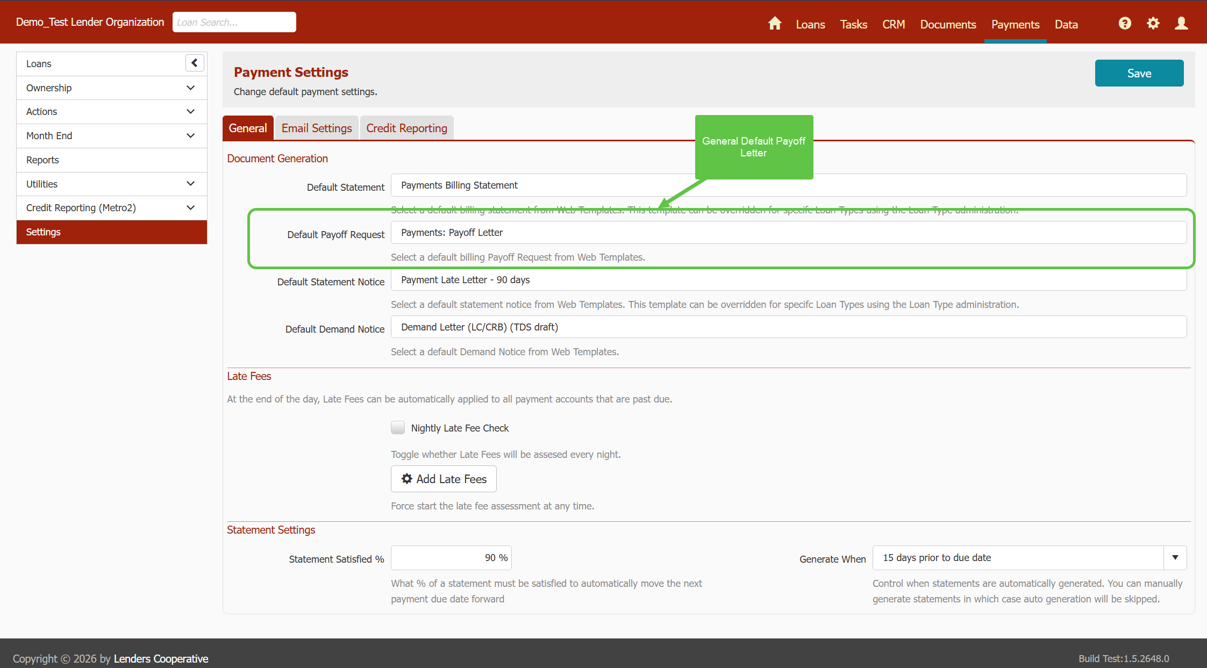Click the Loan Search input field
This screenshot has width=1207, height=668.
coord(234,22)
